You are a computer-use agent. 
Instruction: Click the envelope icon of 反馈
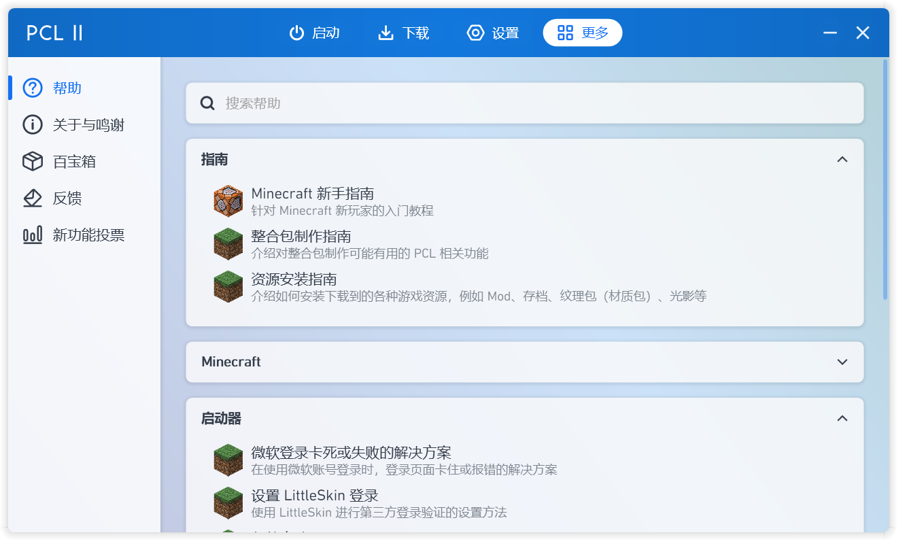coord(33,198)
